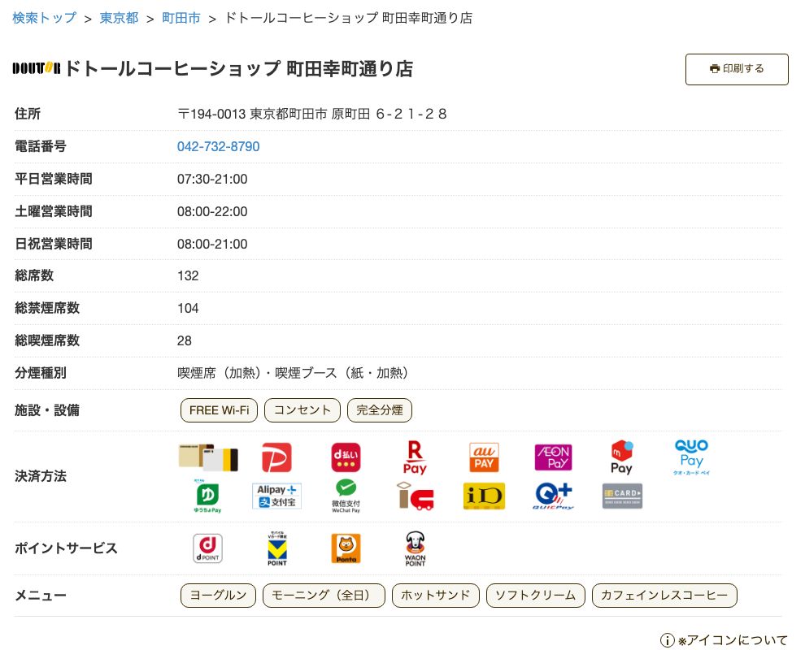Click the コンセント facility tag

pos(302,410)
